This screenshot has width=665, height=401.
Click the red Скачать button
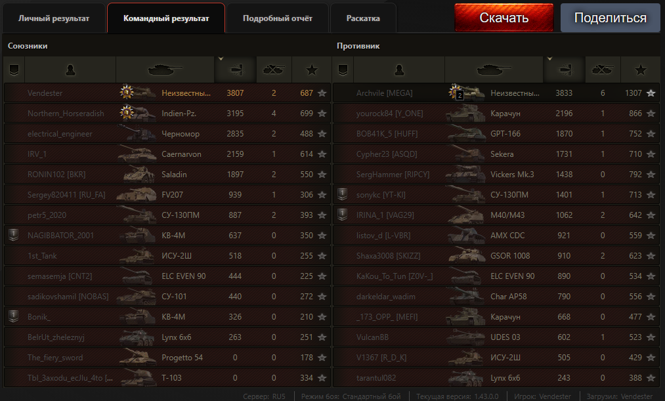[x=504, y=18]
